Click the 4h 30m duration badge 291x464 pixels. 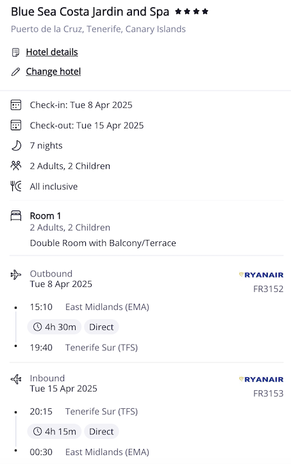54,327
